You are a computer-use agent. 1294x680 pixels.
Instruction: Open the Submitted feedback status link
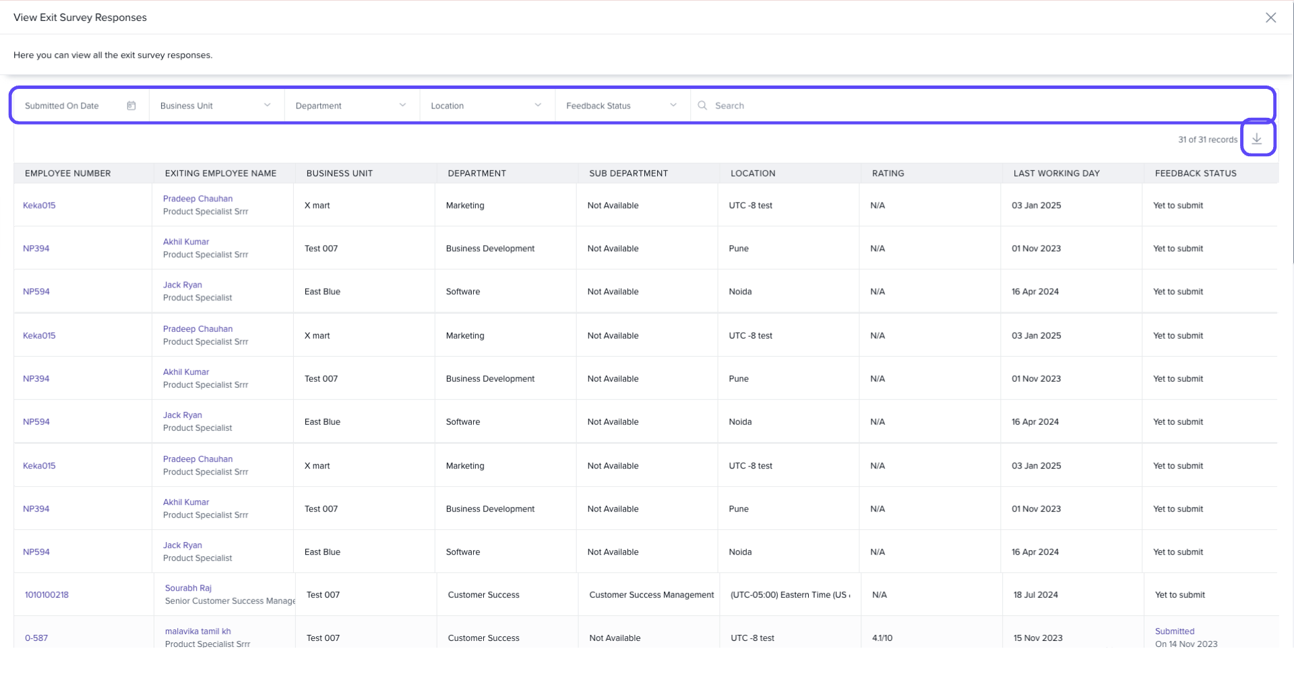pyautogui.click(x=1174, y=631)
